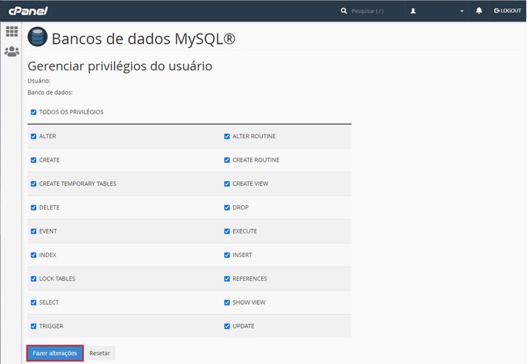Viewport: 527px width, 364px height.
Task: Toggle the UPDATE checkbox
Action: [x=227, y=326]
